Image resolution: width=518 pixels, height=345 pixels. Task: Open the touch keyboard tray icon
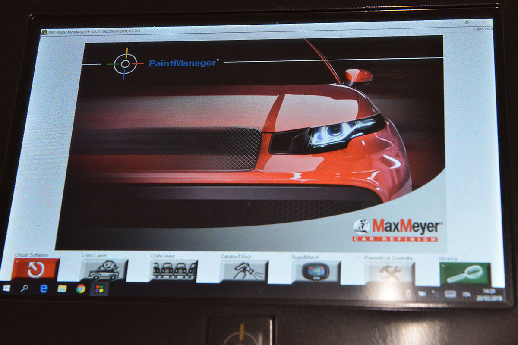coord(450,294)
